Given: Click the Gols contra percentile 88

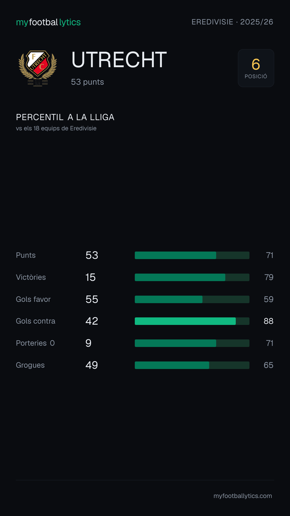Looking at the screenshot, I should tap(269, 321).
